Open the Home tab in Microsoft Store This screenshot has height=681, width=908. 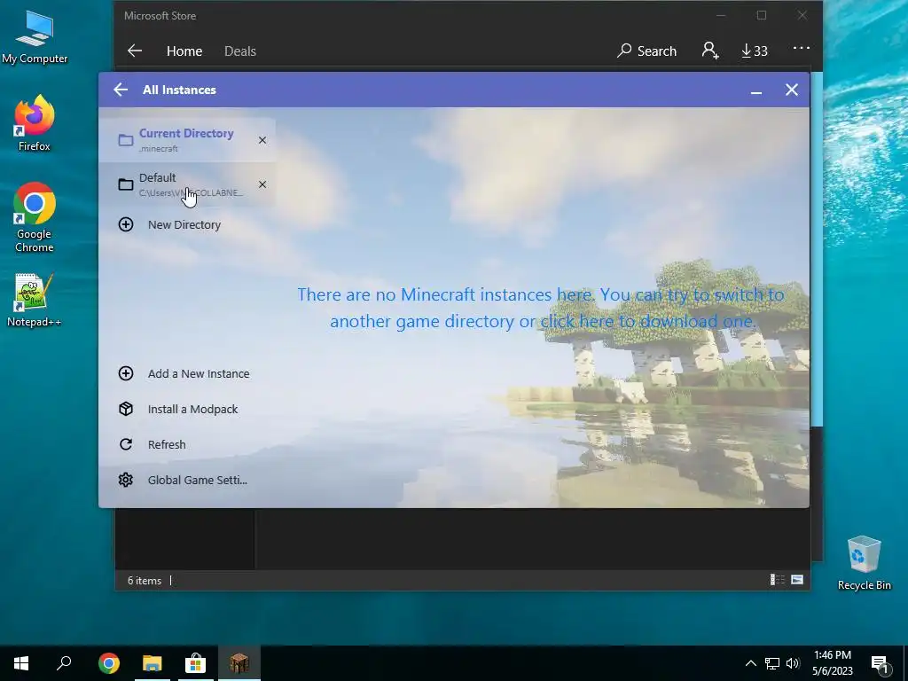[x=184, y=51]
